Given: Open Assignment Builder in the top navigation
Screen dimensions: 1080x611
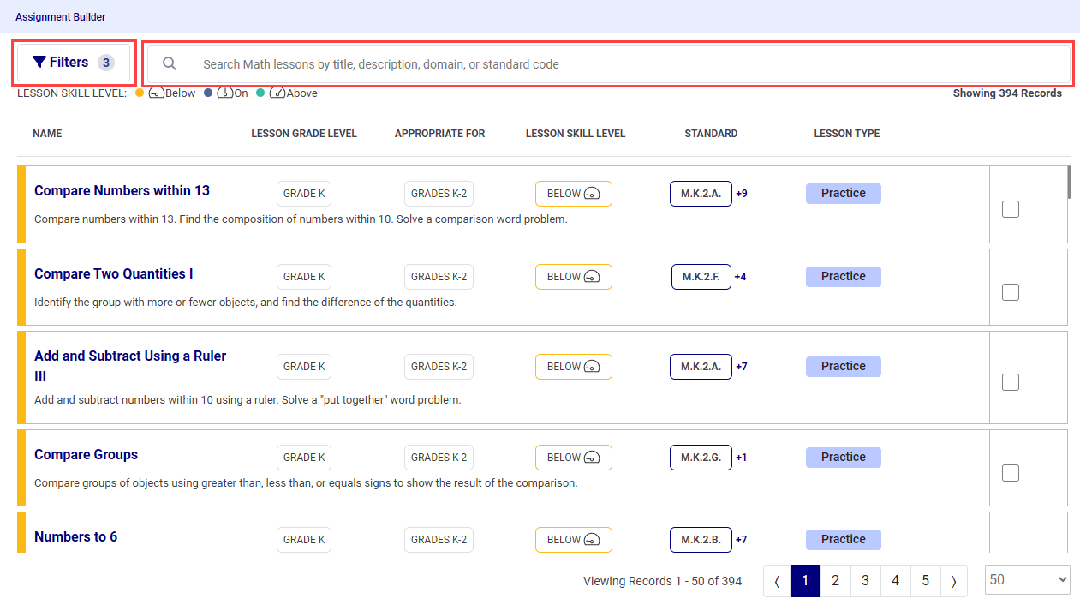Looking at the screenshot, I should tap(60, 16).
